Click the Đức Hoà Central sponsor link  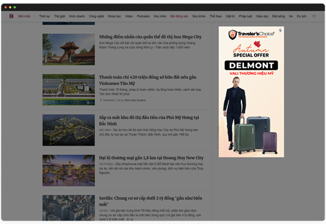135,100
